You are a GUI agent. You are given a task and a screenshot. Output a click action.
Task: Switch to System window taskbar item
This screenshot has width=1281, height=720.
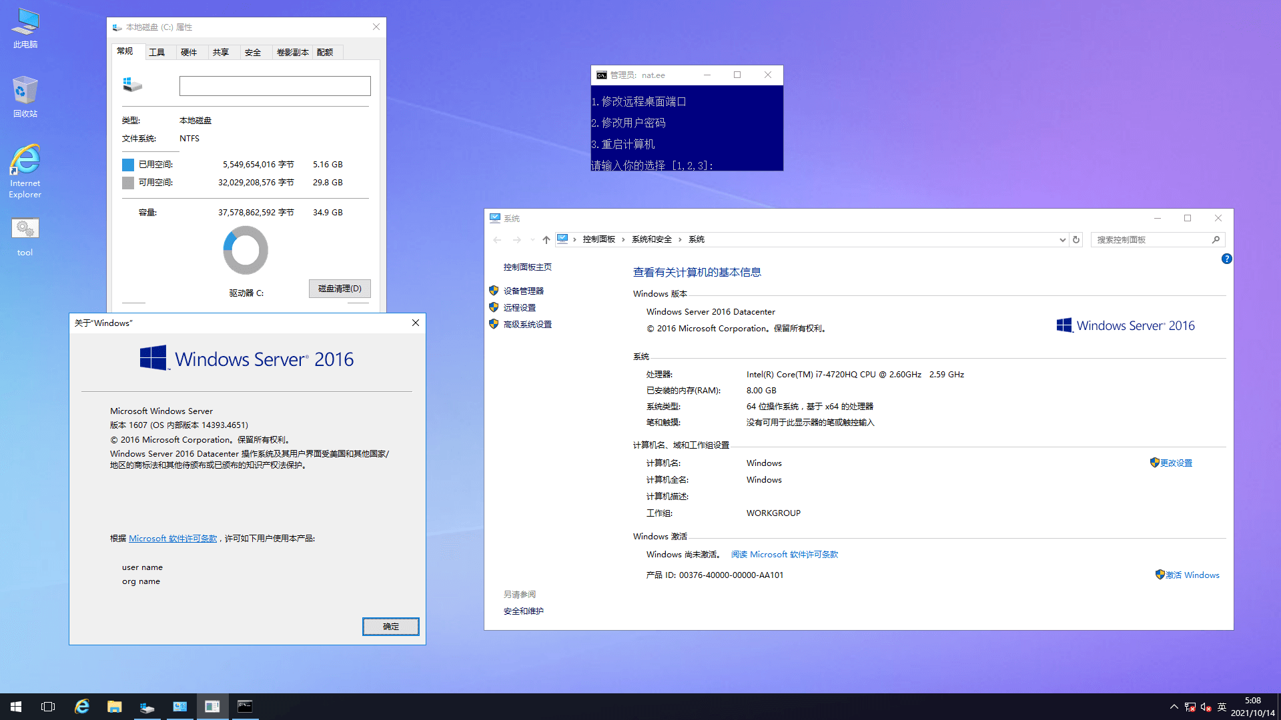tap(180, 707)
